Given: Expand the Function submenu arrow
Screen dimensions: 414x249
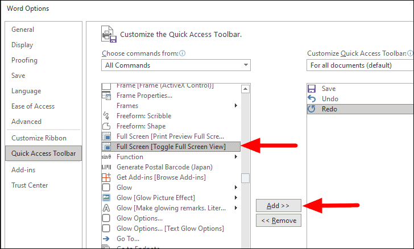Looking at the screenshot, I should [236, 157].
